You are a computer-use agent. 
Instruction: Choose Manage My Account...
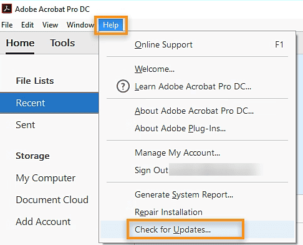click(198, 152)
